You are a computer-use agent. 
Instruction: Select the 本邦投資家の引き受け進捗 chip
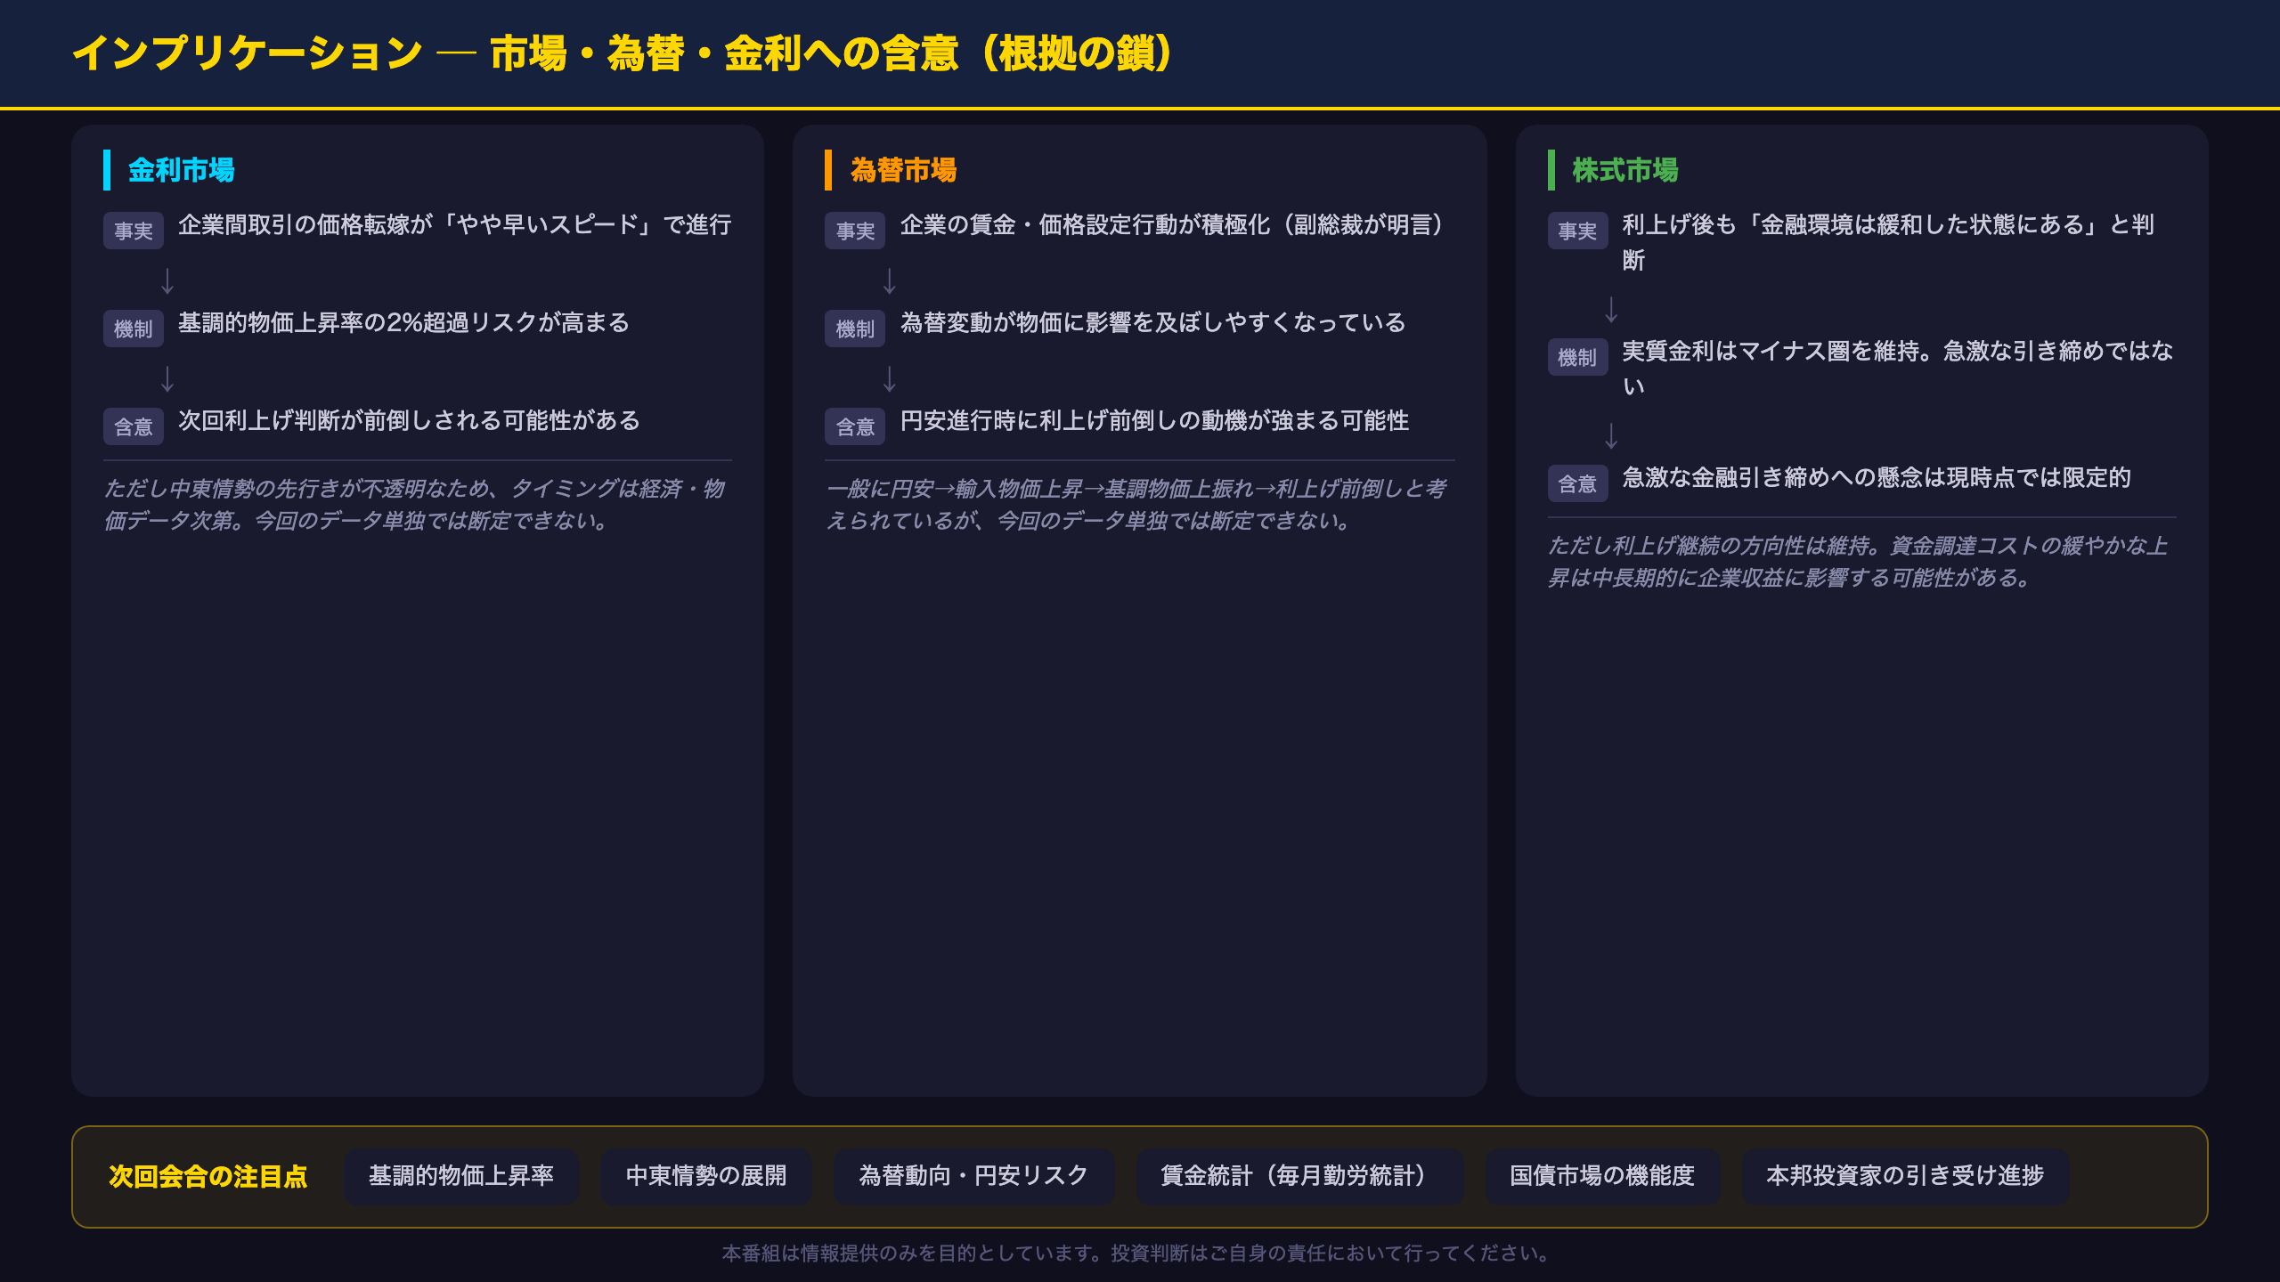click(1905, 1176)
